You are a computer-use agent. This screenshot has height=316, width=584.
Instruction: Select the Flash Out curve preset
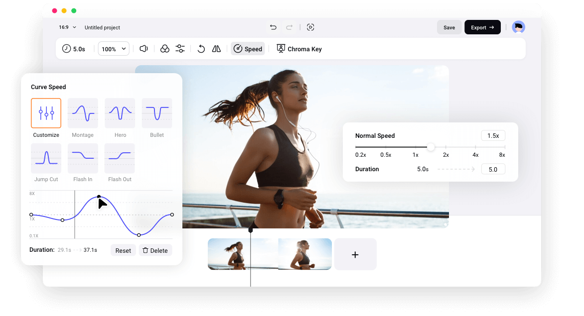[120, 158]
